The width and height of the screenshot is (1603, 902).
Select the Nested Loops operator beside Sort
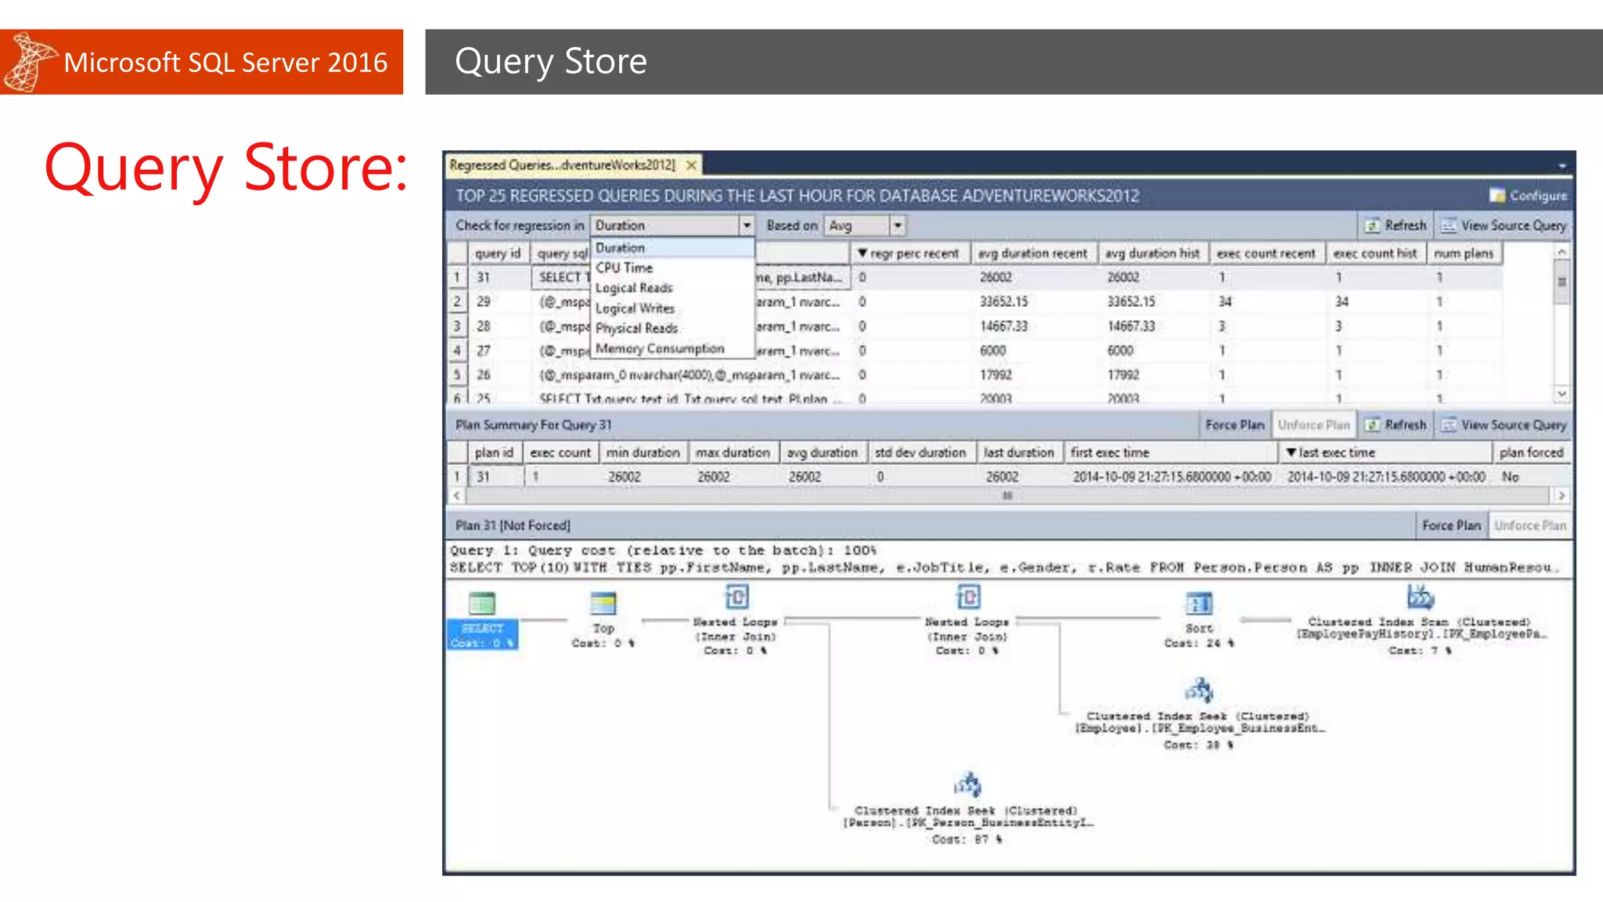tap(968, 597)
